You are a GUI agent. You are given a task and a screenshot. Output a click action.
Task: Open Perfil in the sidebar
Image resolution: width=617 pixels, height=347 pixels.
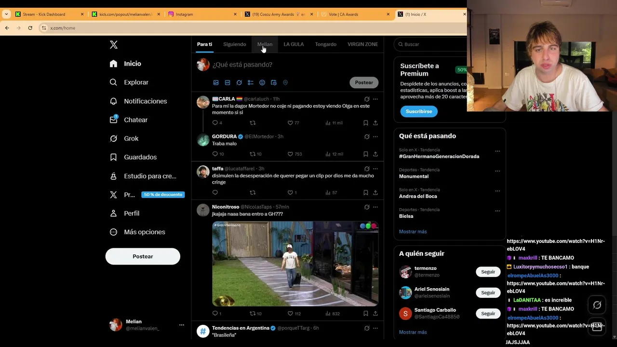point(124,213)
